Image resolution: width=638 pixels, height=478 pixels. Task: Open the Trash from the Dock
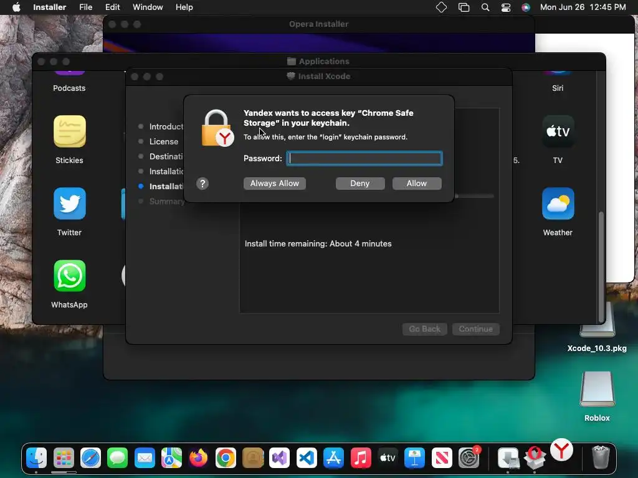pos(601,457)
